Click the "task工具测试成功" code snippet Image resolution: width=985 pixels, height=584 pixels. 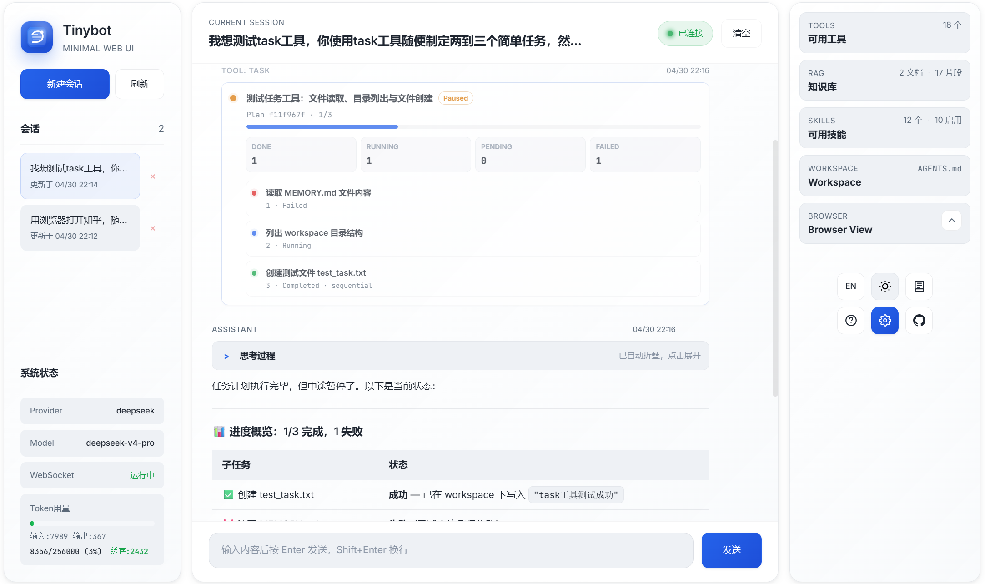(576, 495)
